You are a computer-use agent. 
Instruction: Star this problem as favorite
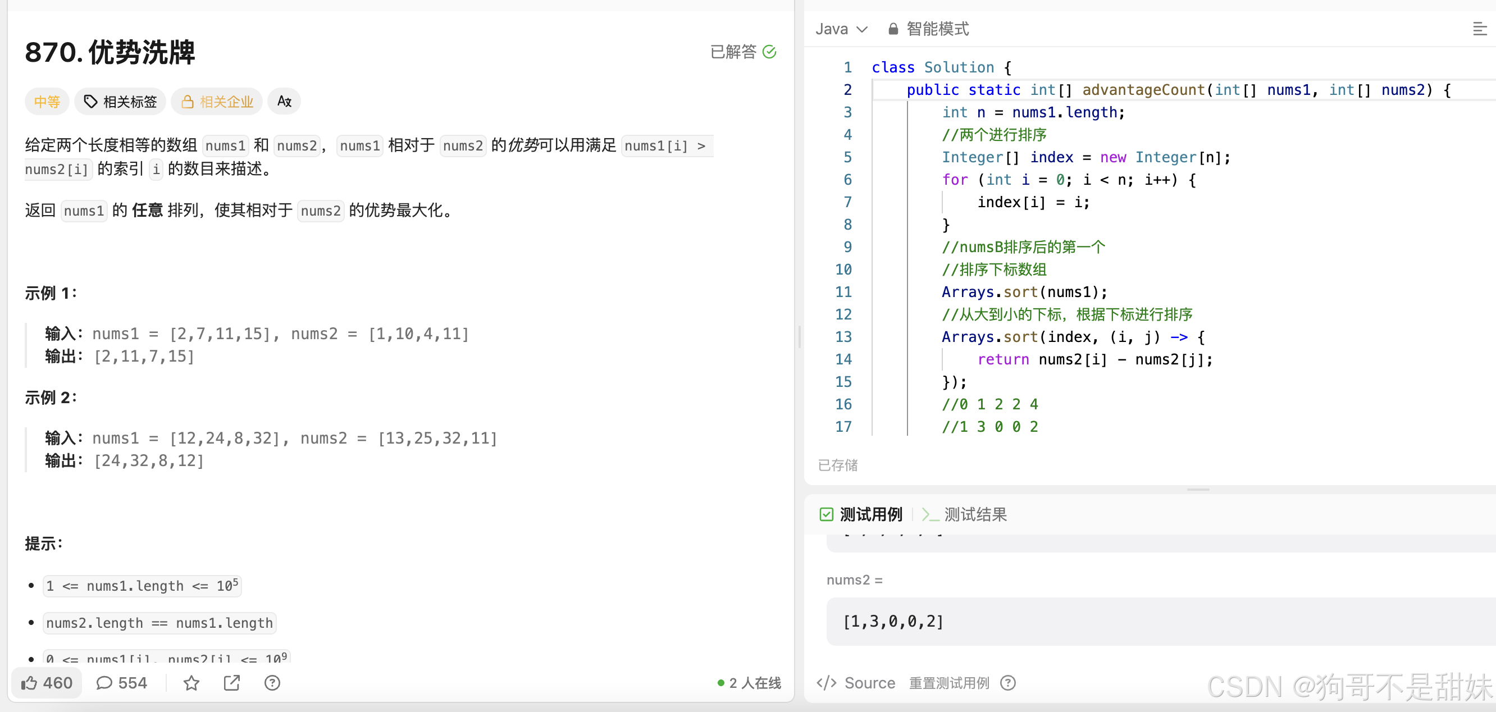coord(191,683)
